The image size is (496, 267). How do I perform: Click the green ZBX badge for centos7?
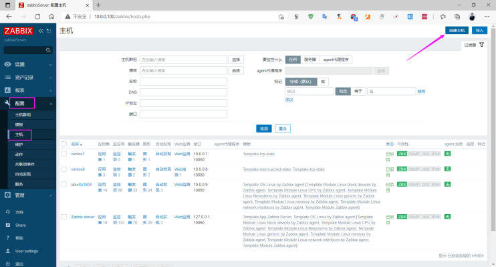click(x=402, y=154)
